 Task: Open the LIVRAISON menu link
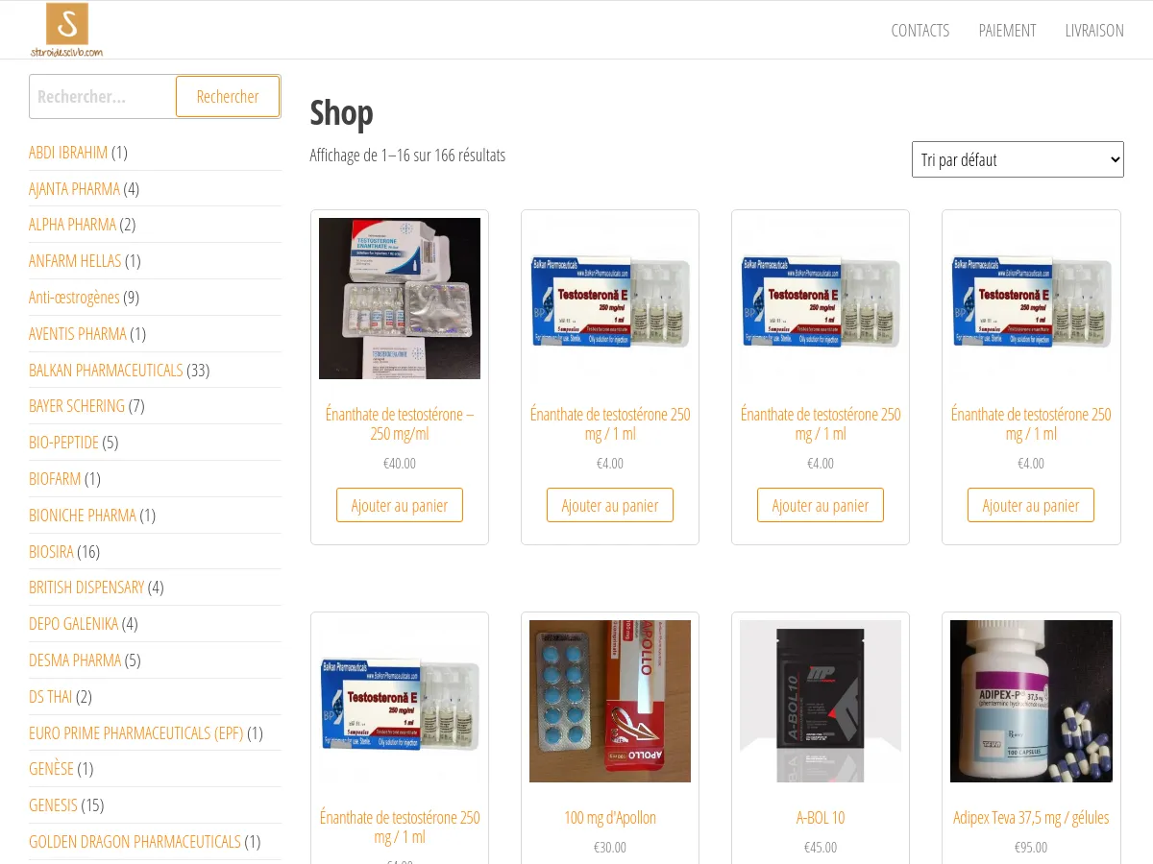(1094, 31)
